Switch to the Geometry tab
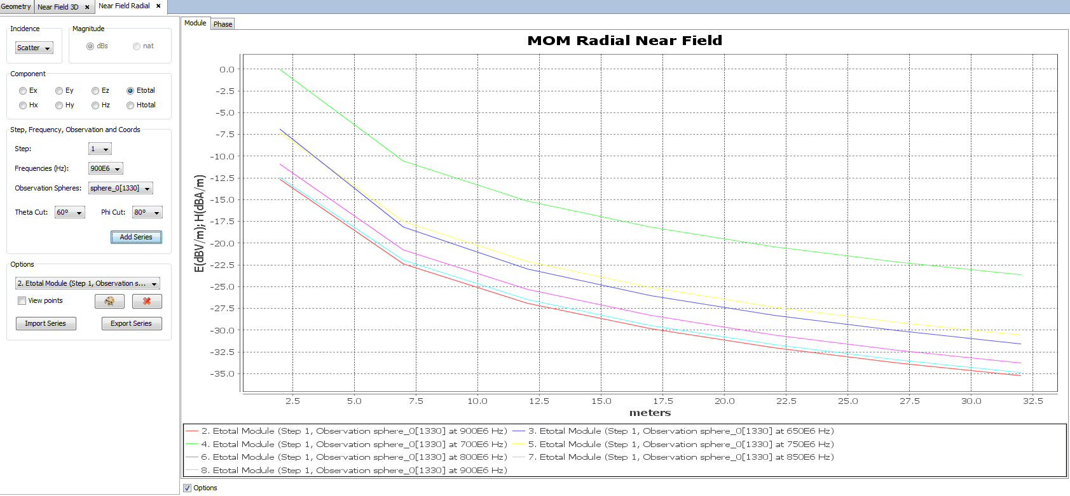This screenshot has height=496, width=1070. point(16,6)
